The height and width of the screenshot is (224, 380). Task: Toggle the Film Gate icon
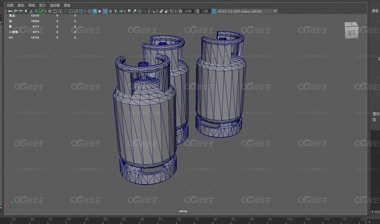click(55, 11)
